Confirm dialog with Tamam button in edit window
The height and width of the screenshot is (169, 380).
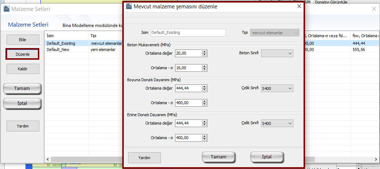[x=218, y=157]
